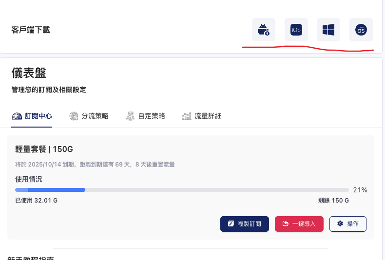This screenshot has height=260, width=385.
Task: Open the 操作 menu button
Action: [348, 223]
